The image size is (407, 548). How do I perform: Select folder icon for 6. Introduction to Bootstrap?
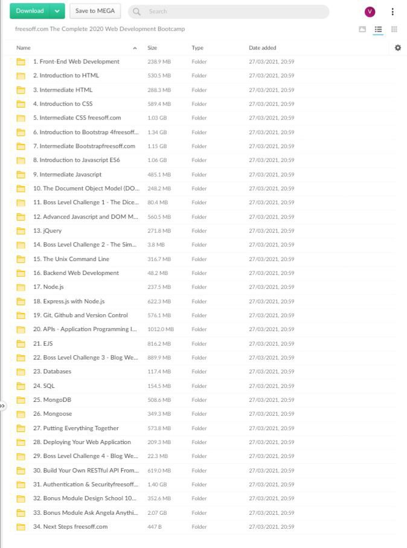21,132
